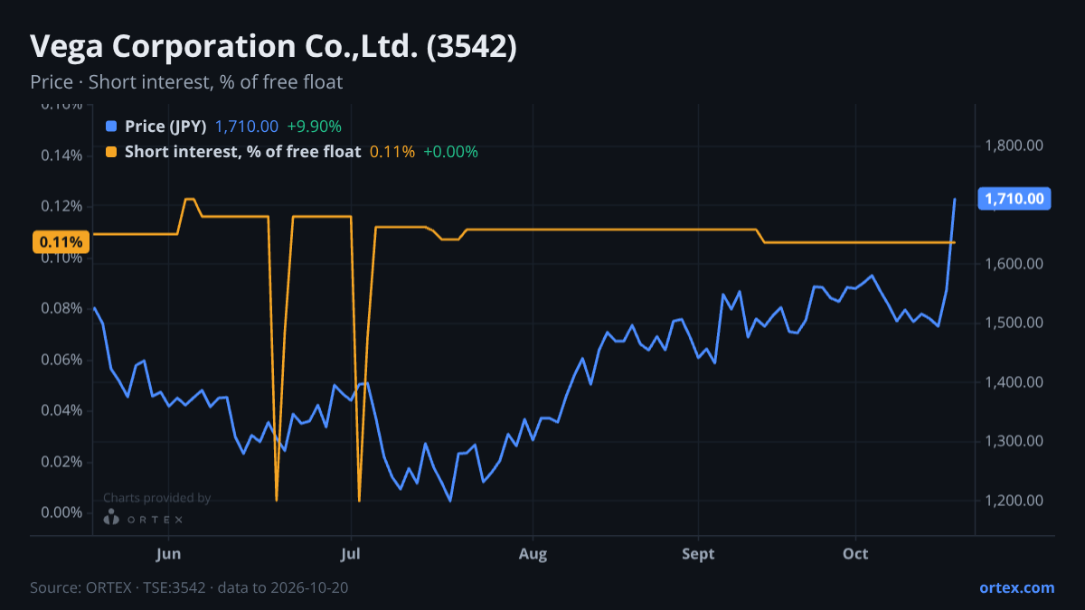This screenshot has height=610, width=1085.
Task: Click the Aug label on time axis
Action: tap(533, 553)
